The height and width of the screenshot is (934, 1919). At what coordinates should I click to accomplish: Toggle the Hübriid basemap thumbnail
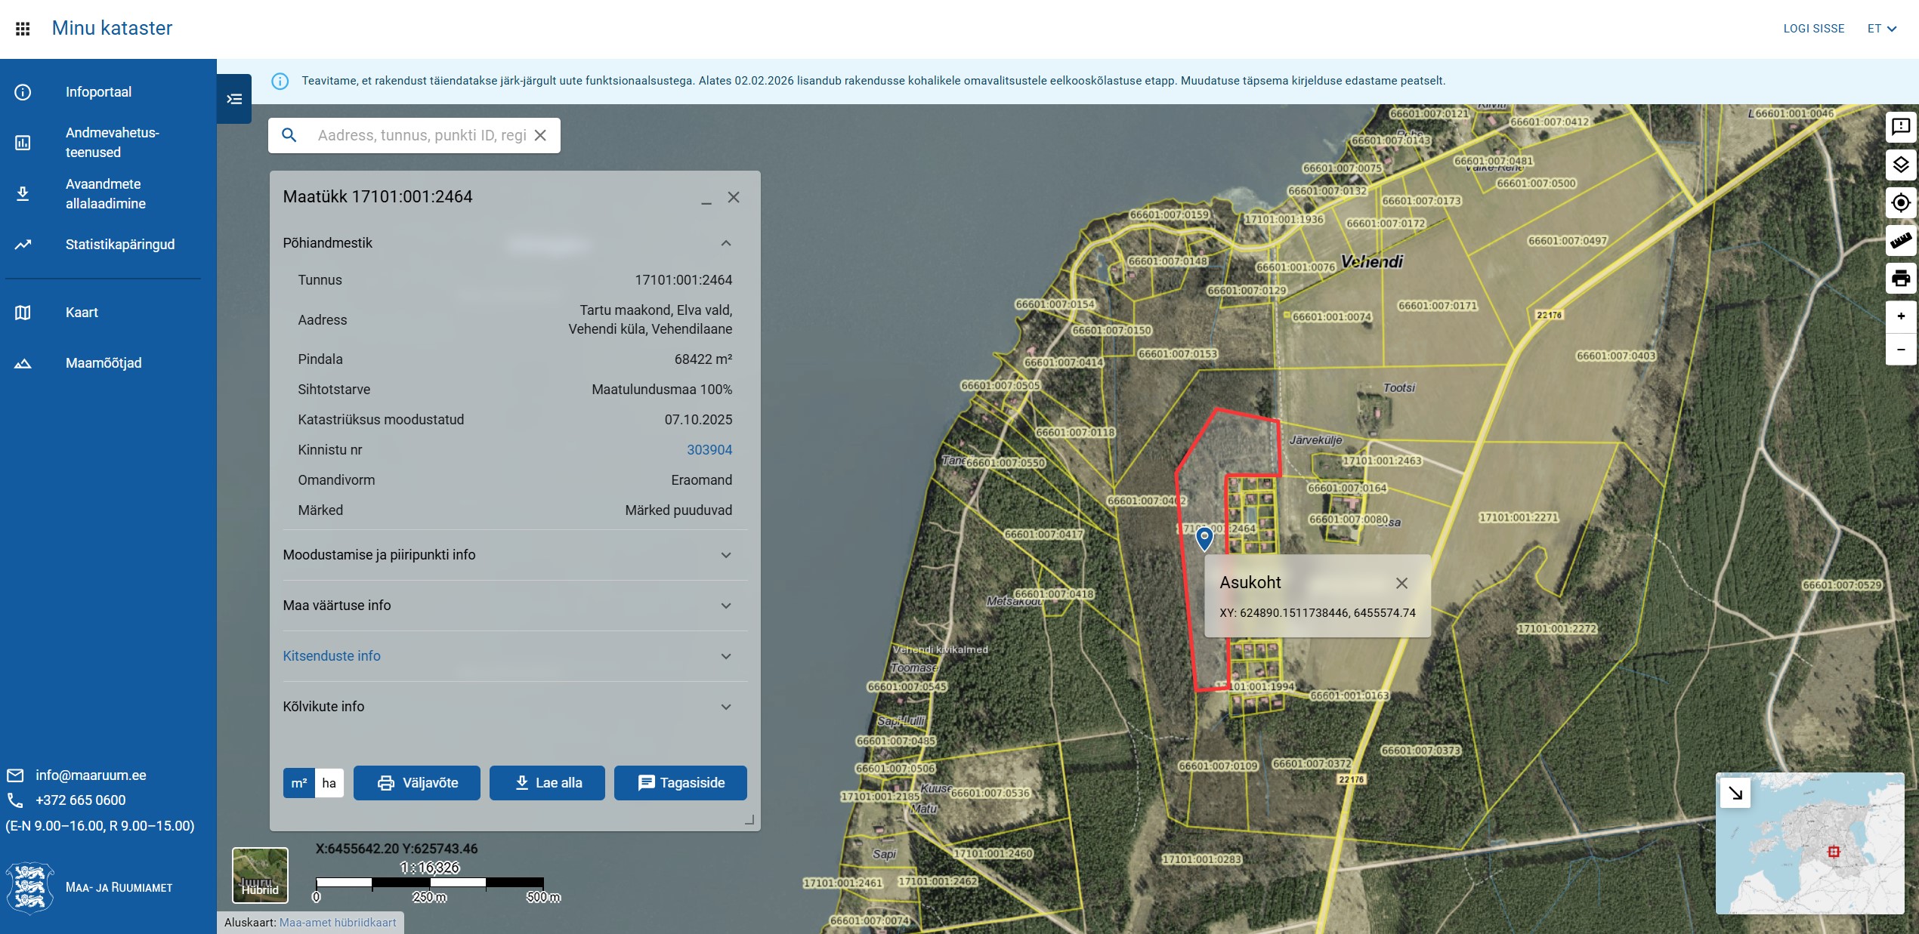[260, 875]
